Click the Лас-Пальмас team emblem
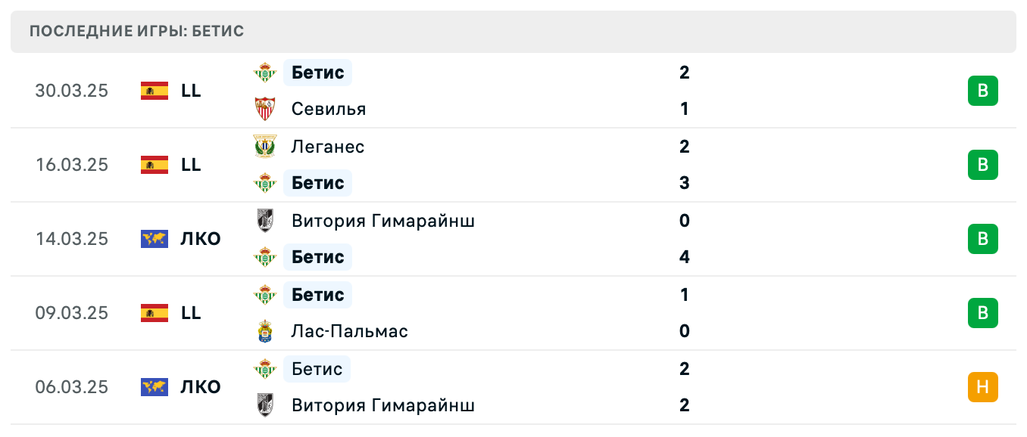 [266, 331]
